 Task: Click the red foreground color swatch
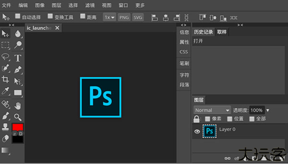tap(18, 127)
